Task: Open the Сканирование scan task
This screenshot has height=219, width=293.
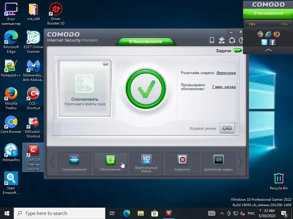Action: click(74, 163)
